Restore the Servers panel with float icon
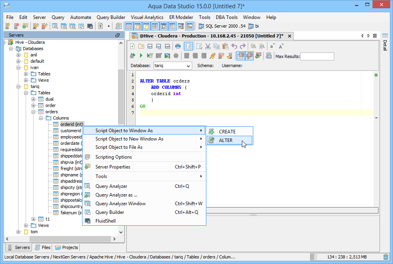 [x=117, y=36]
